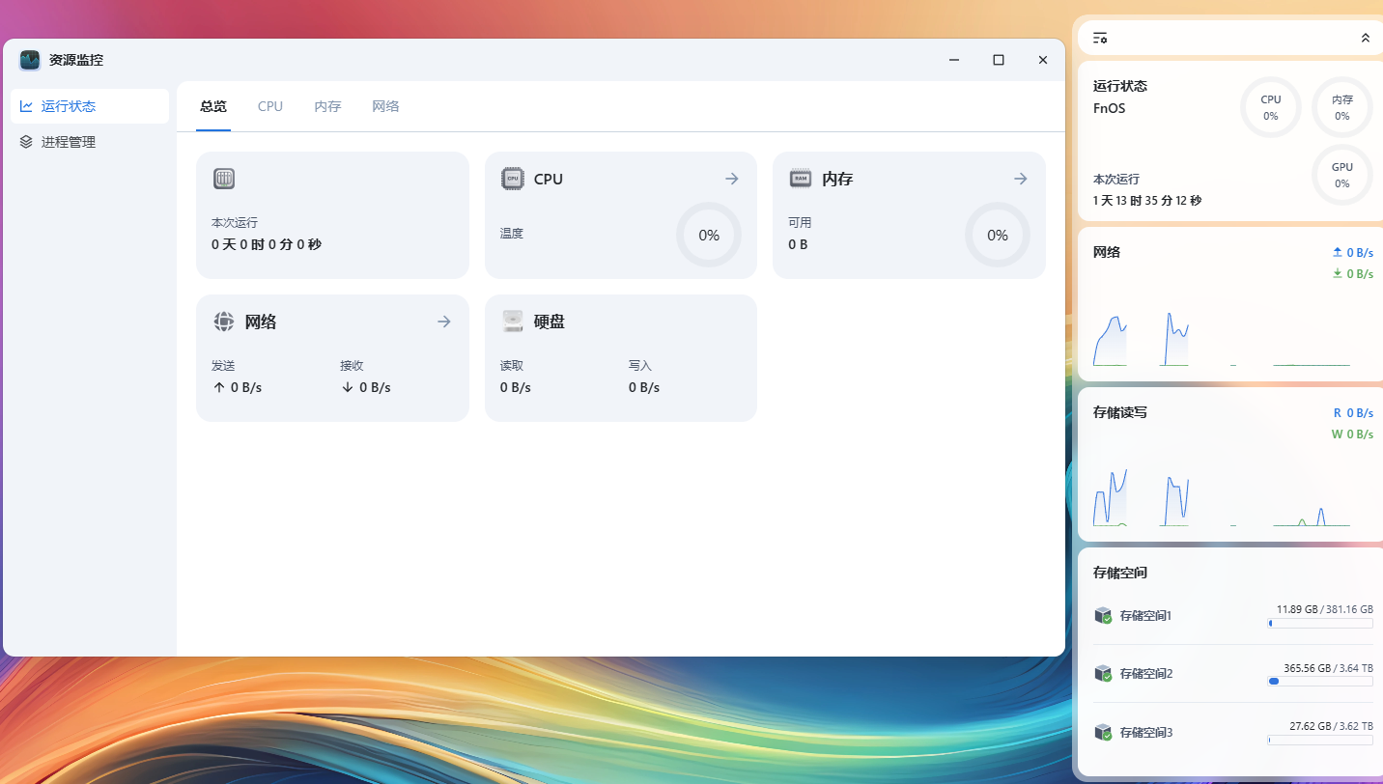Image resolution: width=1383 pixels, height=784 pixels.
Task: Maximize the 资源监控 window
Action: coord(999,60)
